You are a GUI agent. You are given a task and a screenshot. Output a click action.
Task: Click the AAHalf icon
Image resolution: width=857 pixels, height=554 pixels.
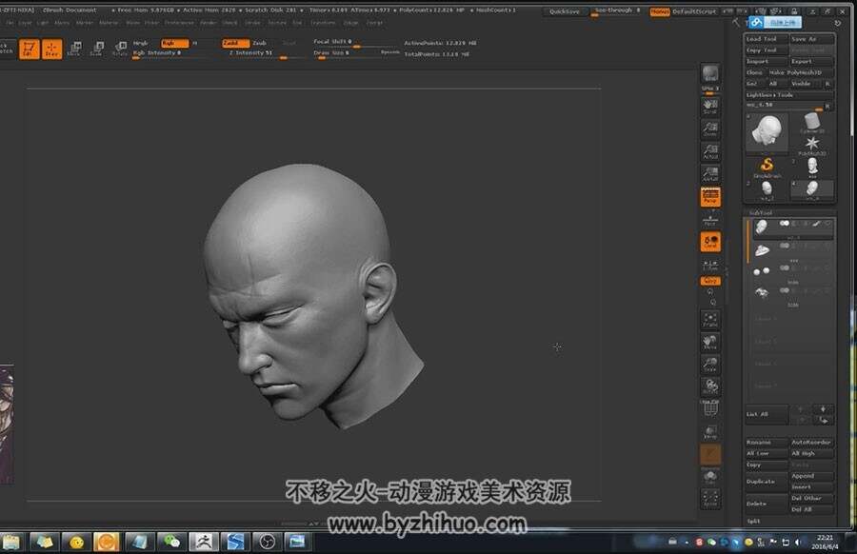pos(710,174)
